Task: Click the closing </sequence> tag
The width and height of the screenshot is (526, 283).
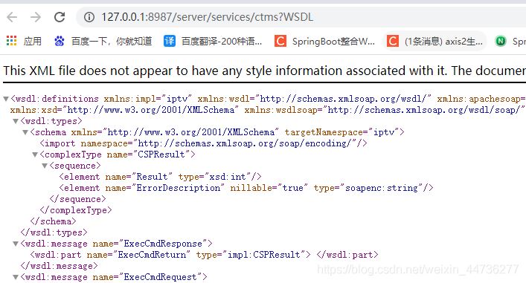Action: coord(77,199)
